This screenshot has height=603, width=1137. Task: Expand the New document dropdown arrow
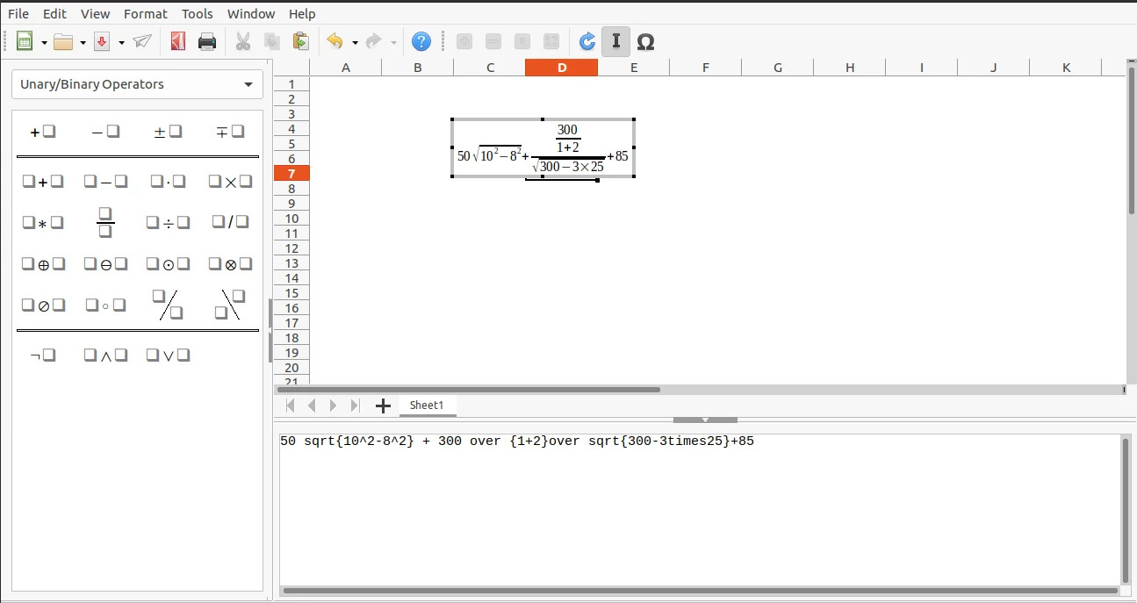click(x=43, y=42)
